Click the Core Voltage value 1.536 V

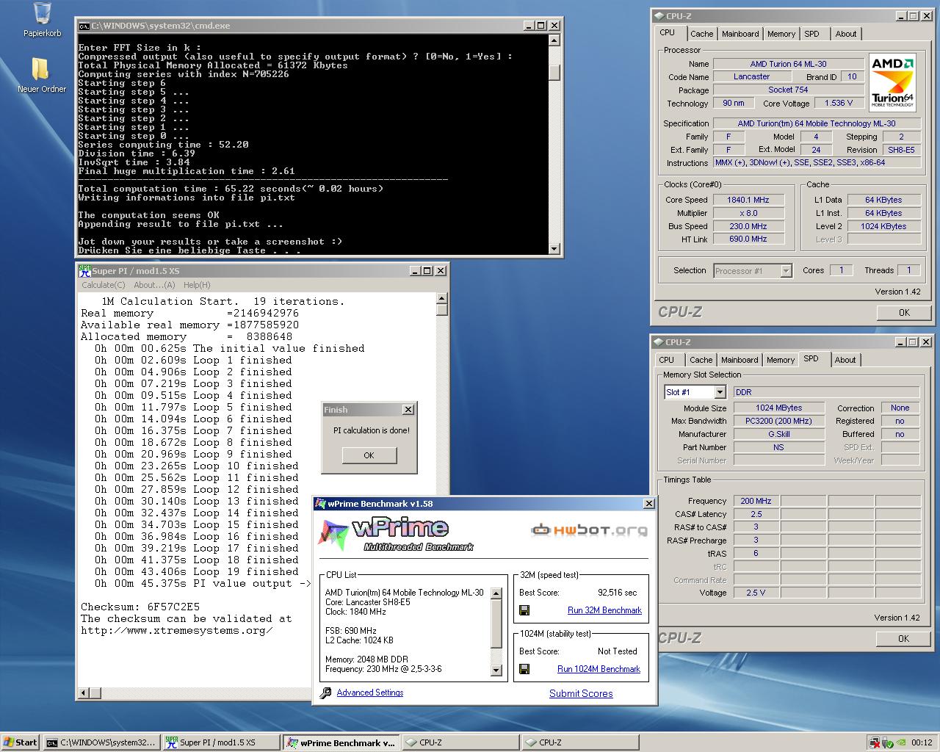pyautogui.click(x=839, y=104)
